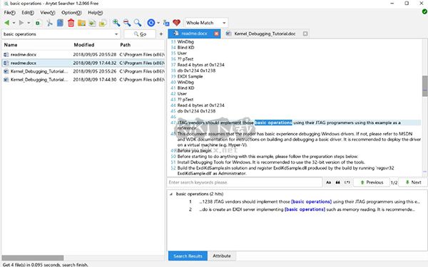Image resolution: width=428 pixels, height=267 pixels.
Task: Select readme.docx dated 2018/09/05
Action: 83,55
